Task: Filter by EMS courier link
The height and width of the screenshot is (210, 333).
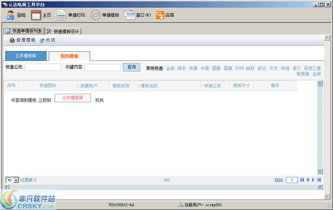Action: pyautogui.click(x=240, y=68)
